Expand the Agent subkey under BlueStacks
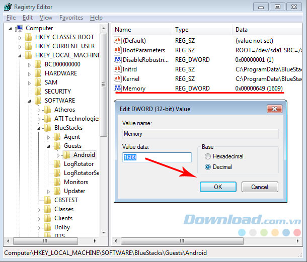This screenshot has width=307, height=262. click(x=49, y=137)
